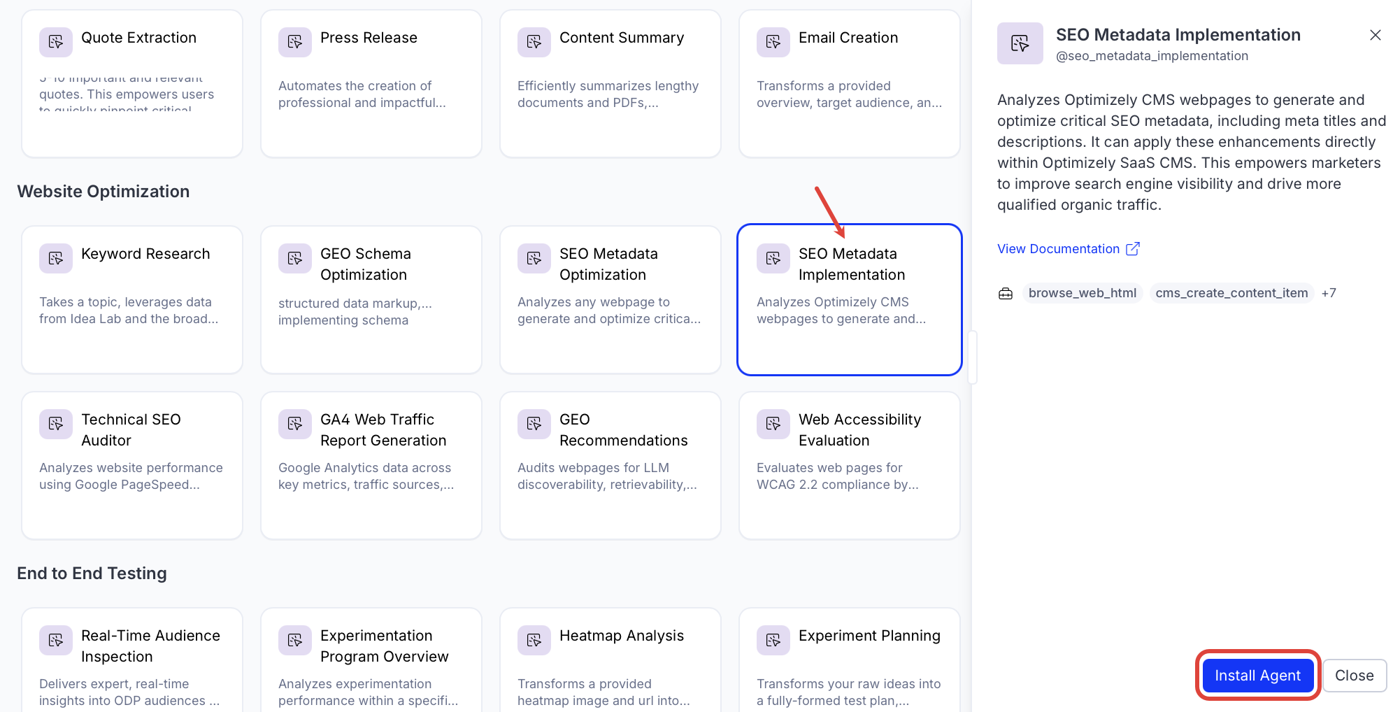
Task: Open the SEO Metadata Optimization agent card
Action: coord(610,299)
